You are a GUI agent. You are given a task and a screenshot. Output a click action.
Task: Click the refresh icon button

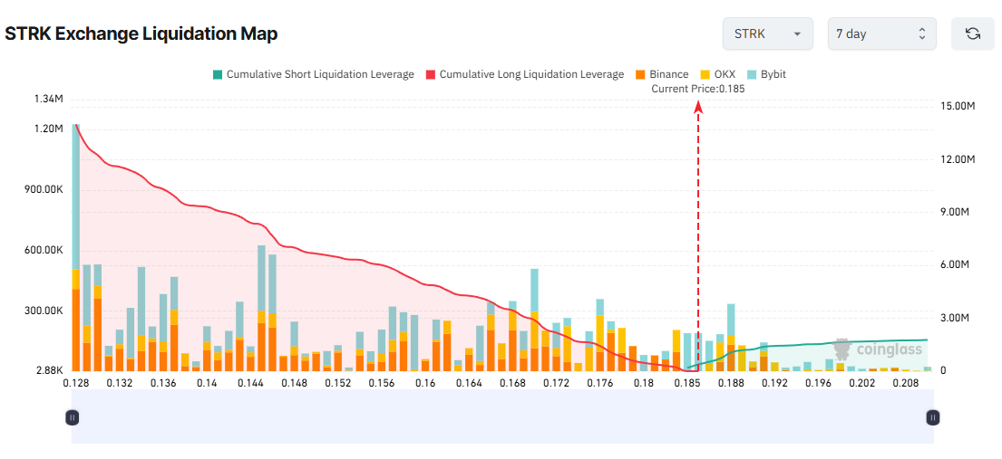click(973, 33)
